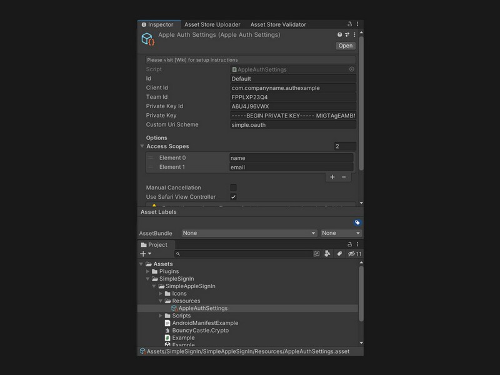Enable Manual Cancellation checkbox

(233, 187)
